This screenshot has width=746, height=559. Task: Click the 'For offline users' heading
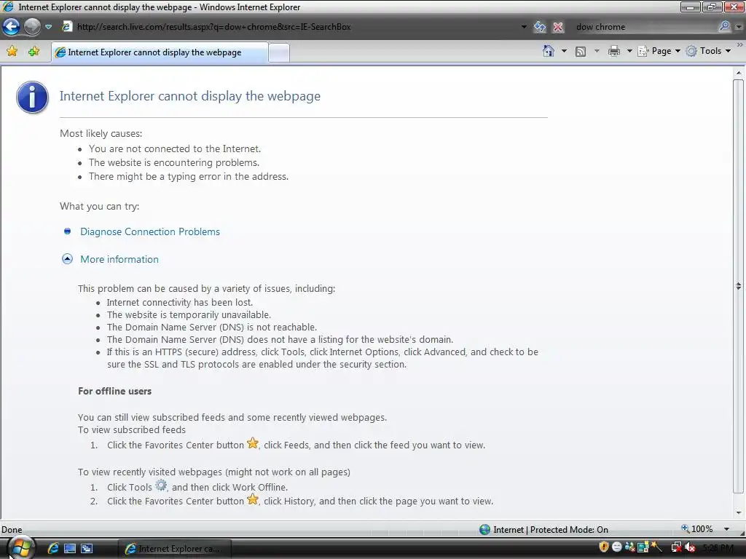coord(114,391)
